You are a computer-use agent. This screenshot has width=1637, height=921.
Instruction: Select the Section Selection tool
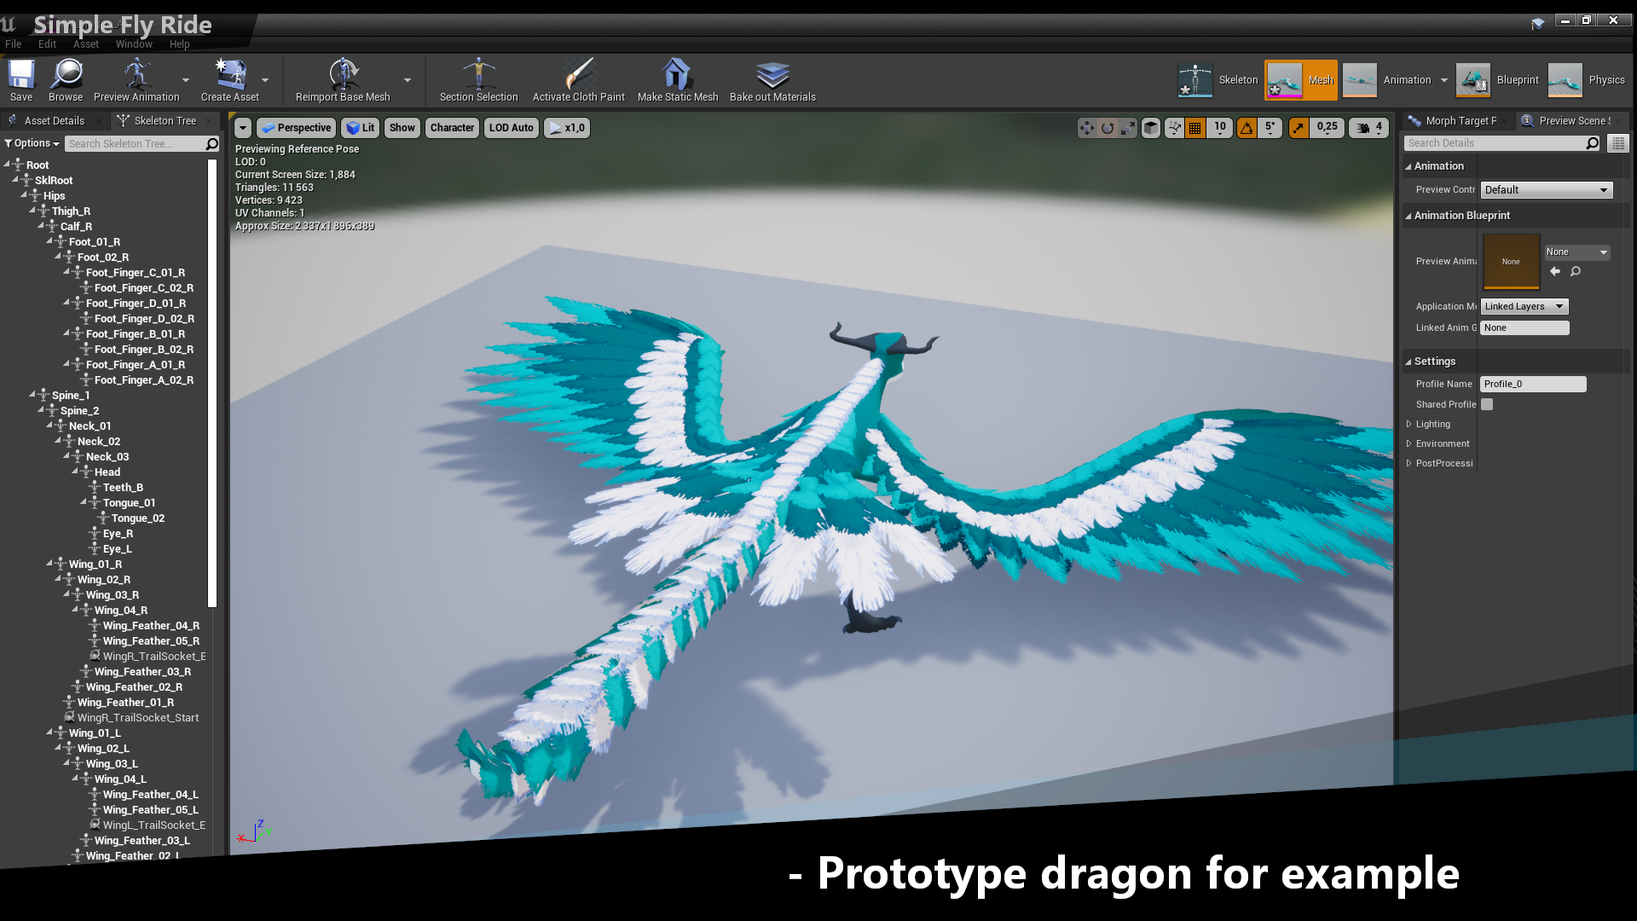pos(477,80)
